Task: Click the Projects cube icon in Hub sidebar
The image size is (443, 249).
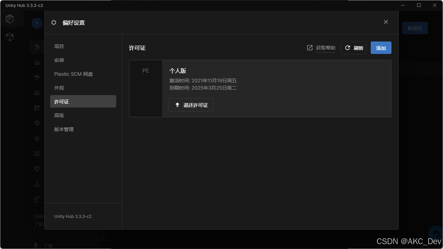Action: pyautogui.click(x=37, y=47)
